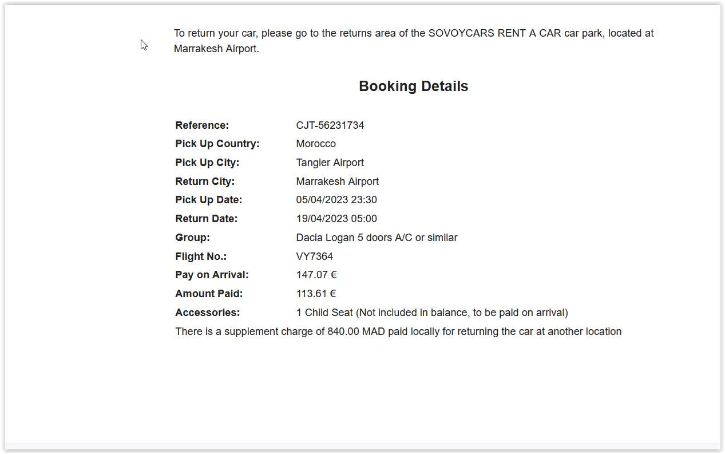
Task: Click the Group label in booking details
Action: tap(192, 238)
